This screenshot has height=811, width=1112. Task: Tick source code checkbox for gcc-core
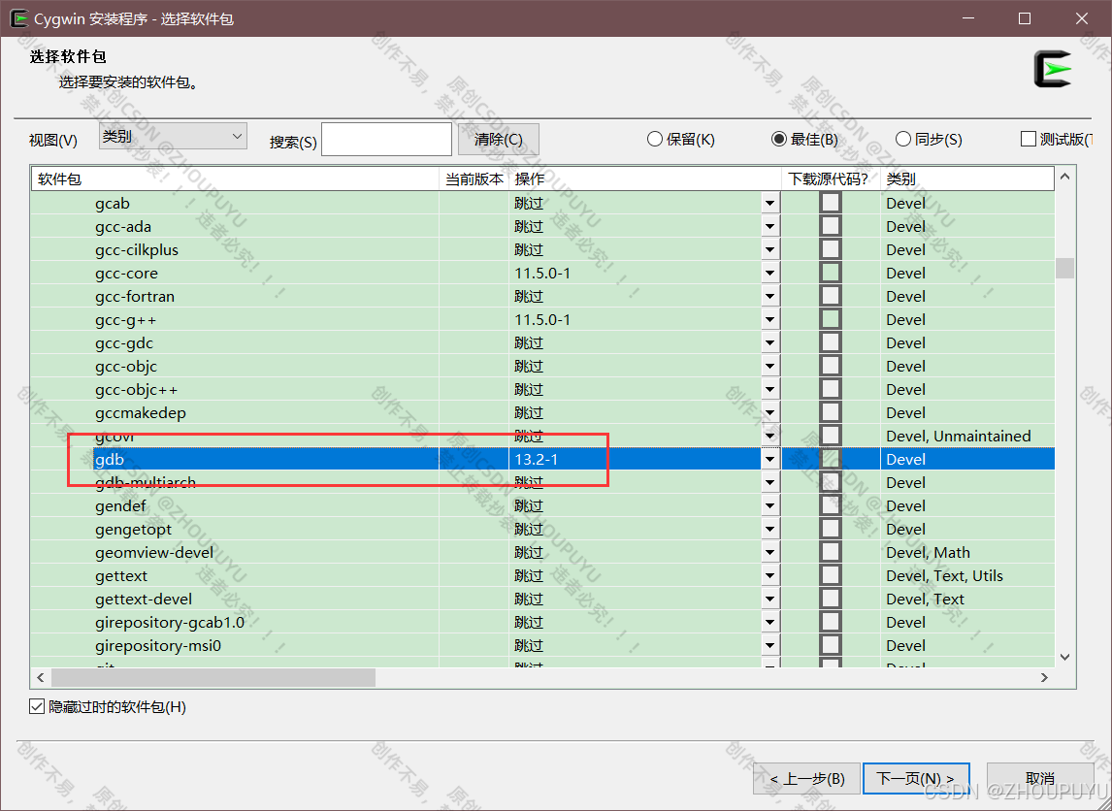coord(831,273)
